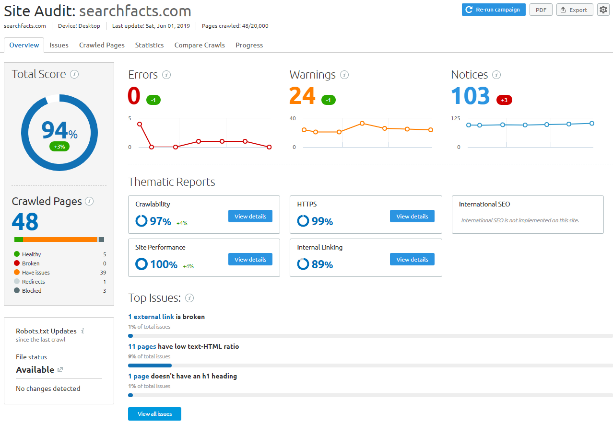Click the Export button
Image resolution: width=613 pixels, height=423 pixels.
coord(575,10)
